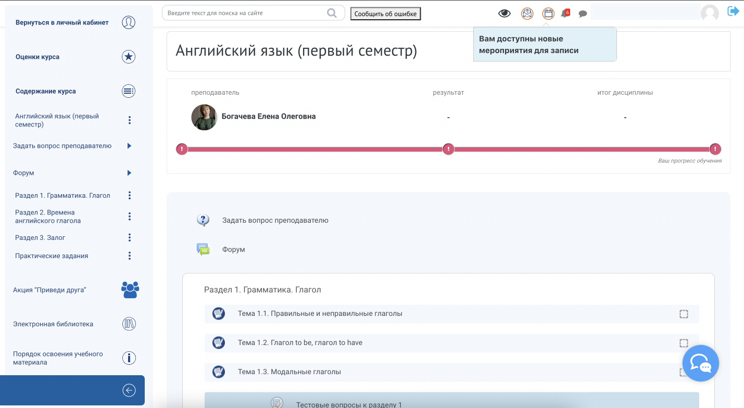Open 'Тестовые вопросы к разделу 1'
This screenshot has height=408, width=744.
point(349,404)
